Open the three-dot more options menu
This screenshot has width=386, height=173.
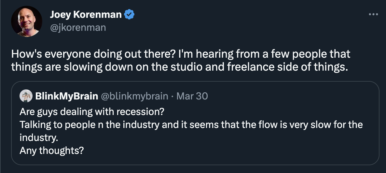(373, 14)
